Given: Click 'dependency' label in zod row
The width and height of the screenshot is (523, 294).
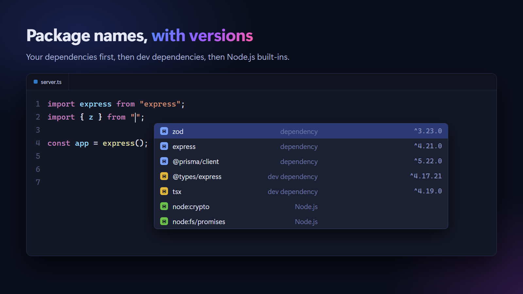Looking at the screenshot, I should (299, 132).
